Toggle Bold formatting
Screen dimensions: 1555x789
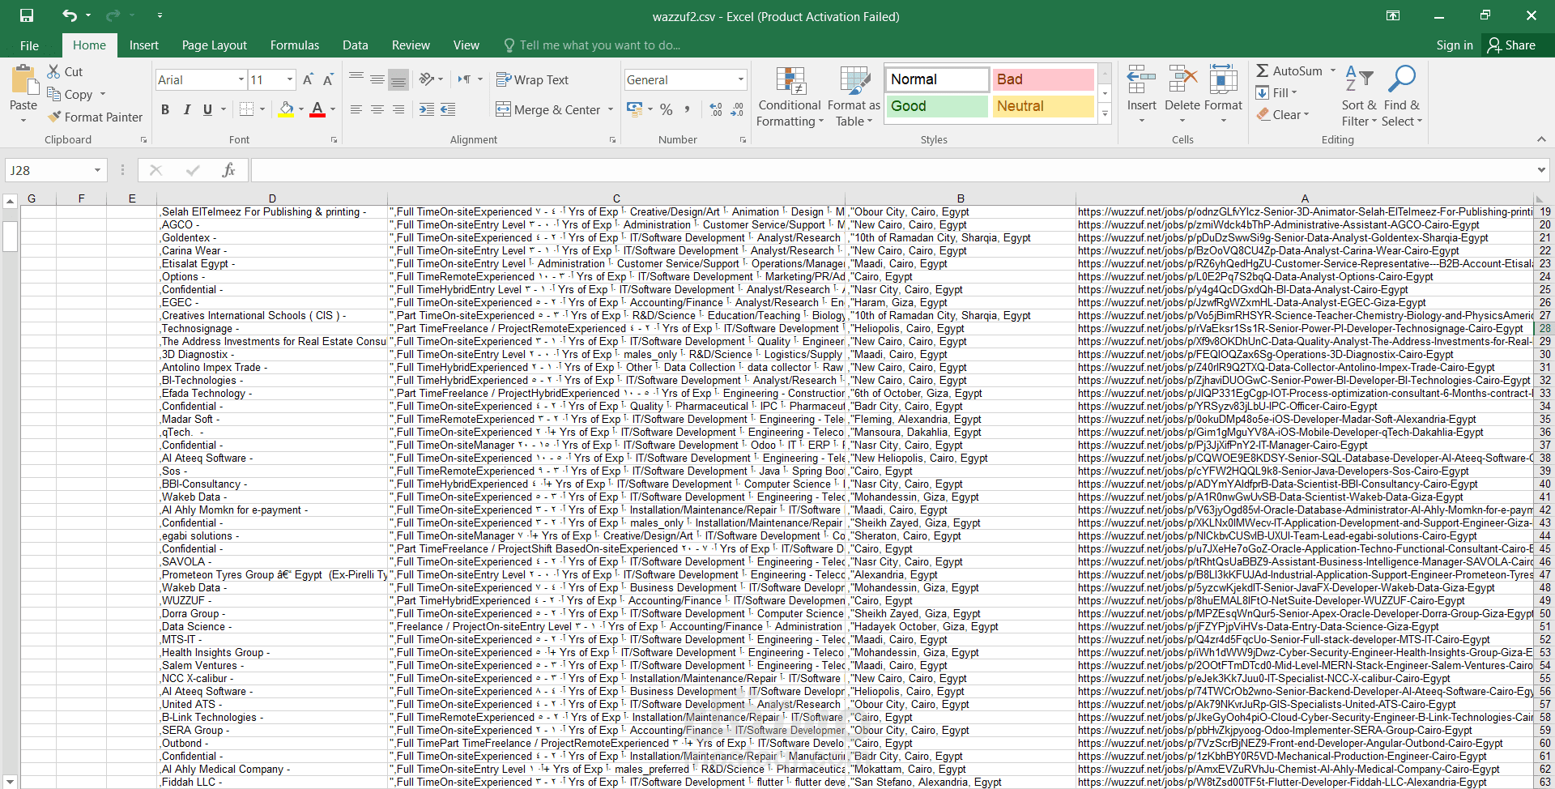click(165, 109)
